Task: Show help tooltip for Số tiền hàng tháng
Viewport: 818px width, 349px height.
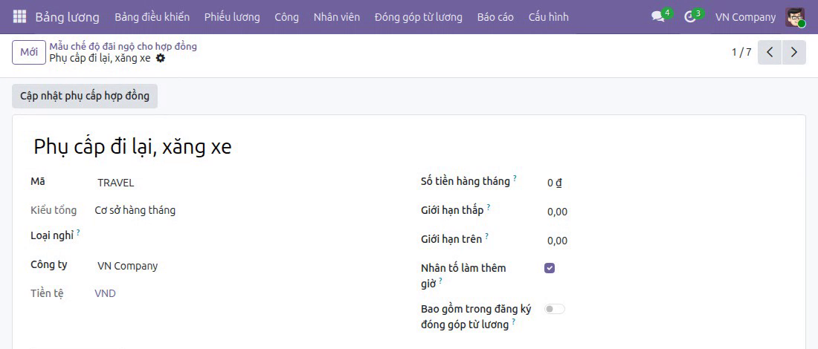Action: pos(515,177)
